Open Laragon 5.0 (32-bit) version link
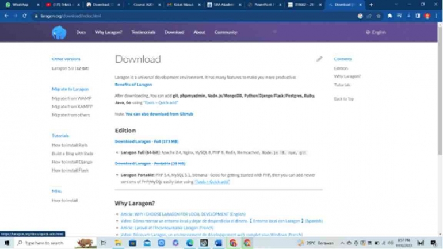This screenshot has width=443, height=249. tap(70, 68)
